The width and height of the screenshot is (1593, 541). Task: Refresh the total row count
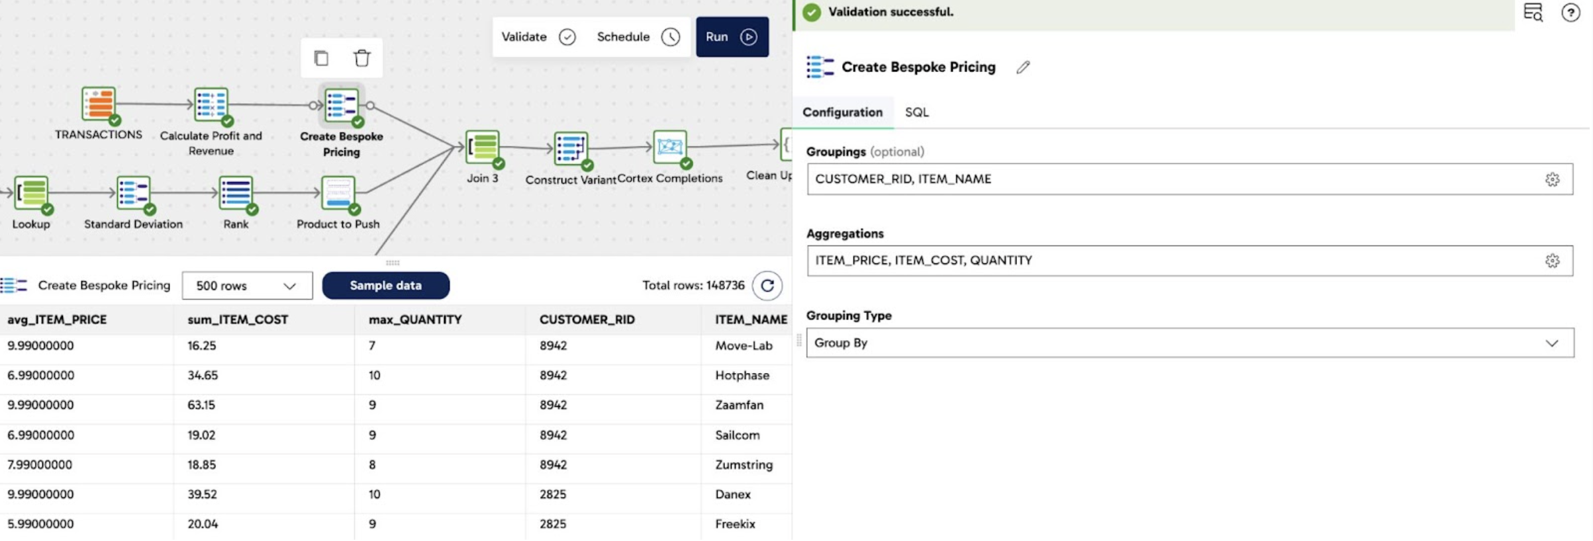pyautogui.click(x=767, y=286)
